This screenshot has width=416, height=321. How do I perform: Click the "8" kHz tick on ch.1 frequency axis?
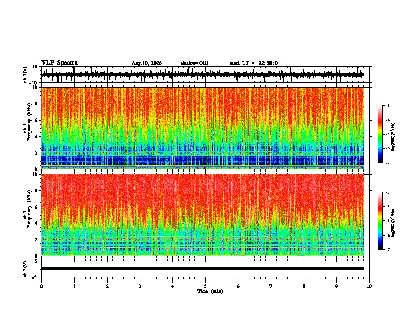pos(36,104)
